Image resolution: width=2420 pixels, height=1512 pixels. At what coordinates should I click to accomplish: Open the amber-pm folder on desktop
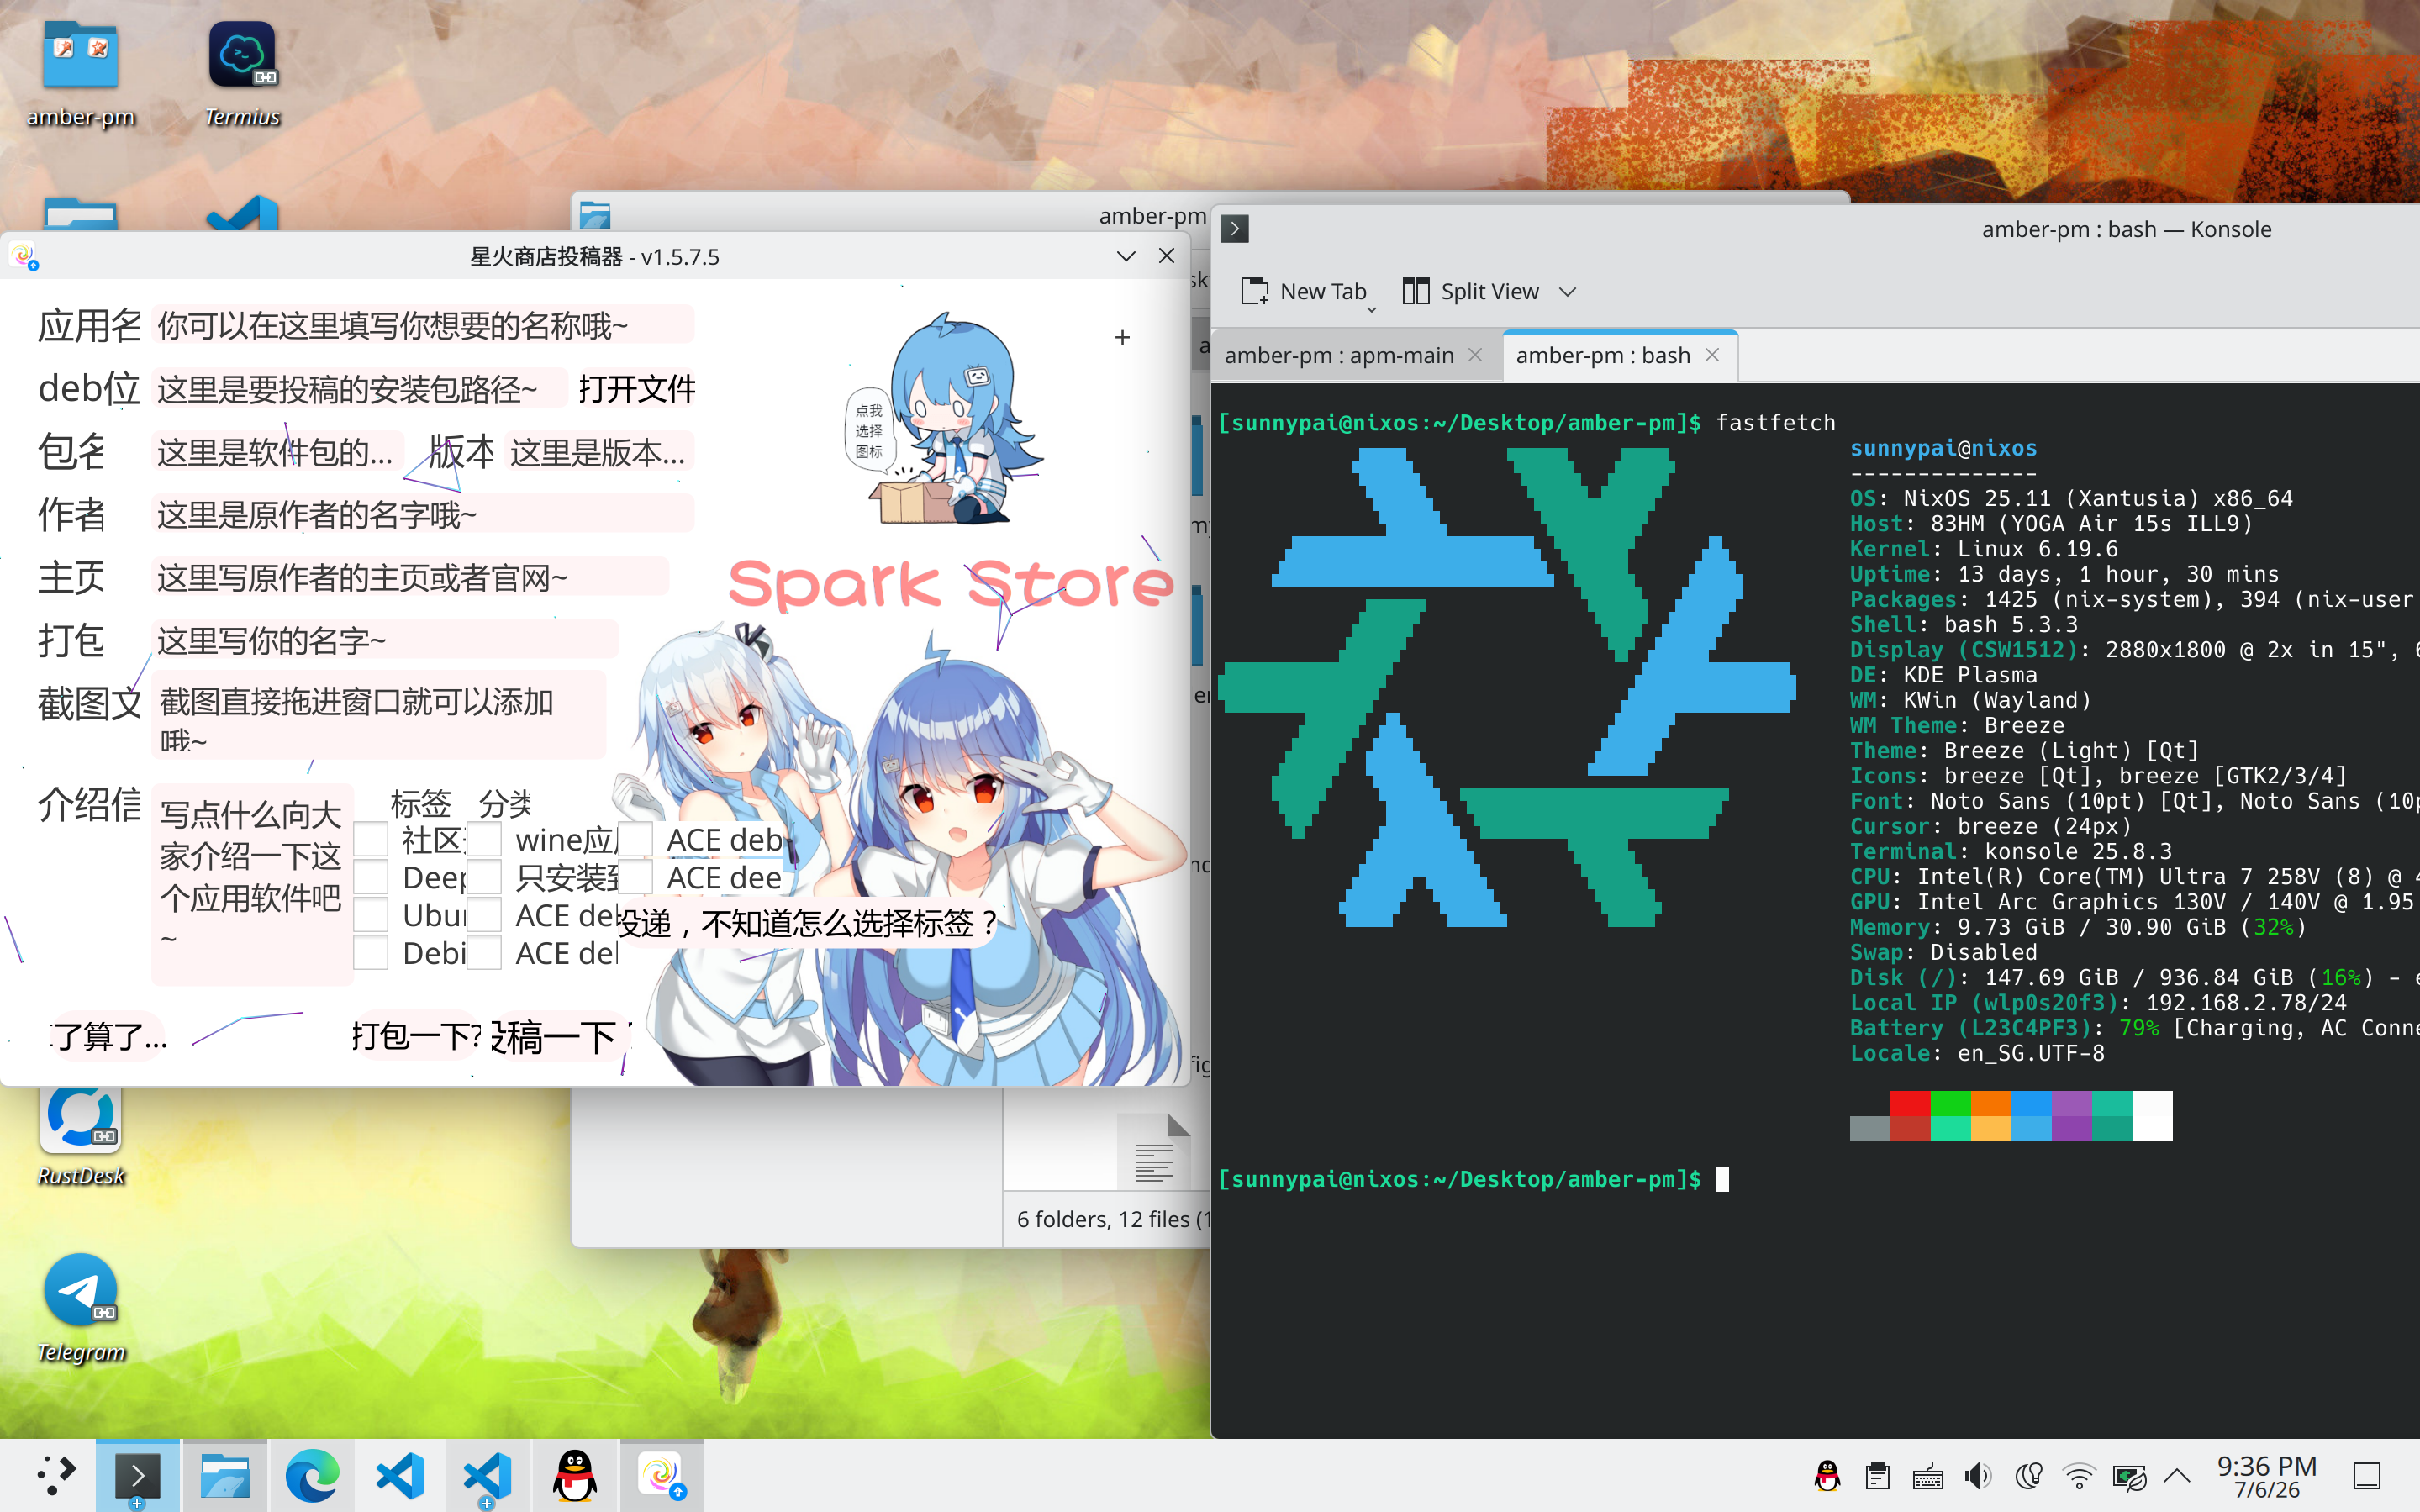81,75
